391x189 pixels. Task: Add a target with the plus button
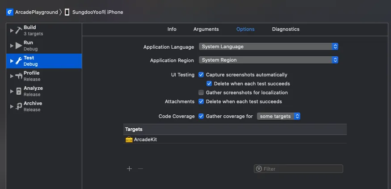[129, 168]
